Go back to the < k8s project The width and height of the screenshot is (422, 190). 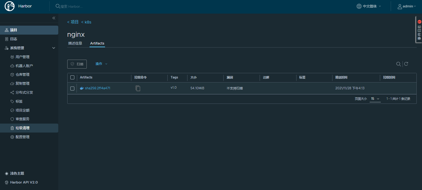[x=86, y=22]
